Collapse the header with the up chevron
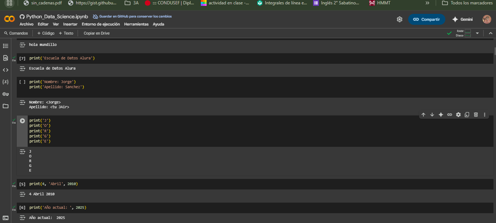 point(491,33)
